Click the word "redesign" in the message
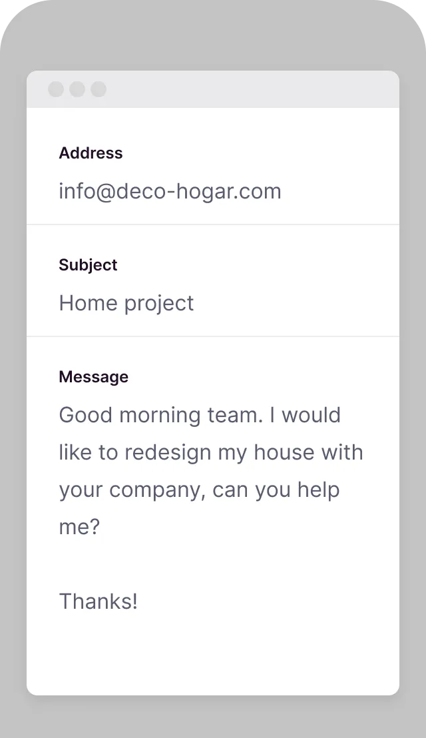Screen dimensions: 426x738 pos(168,453)
